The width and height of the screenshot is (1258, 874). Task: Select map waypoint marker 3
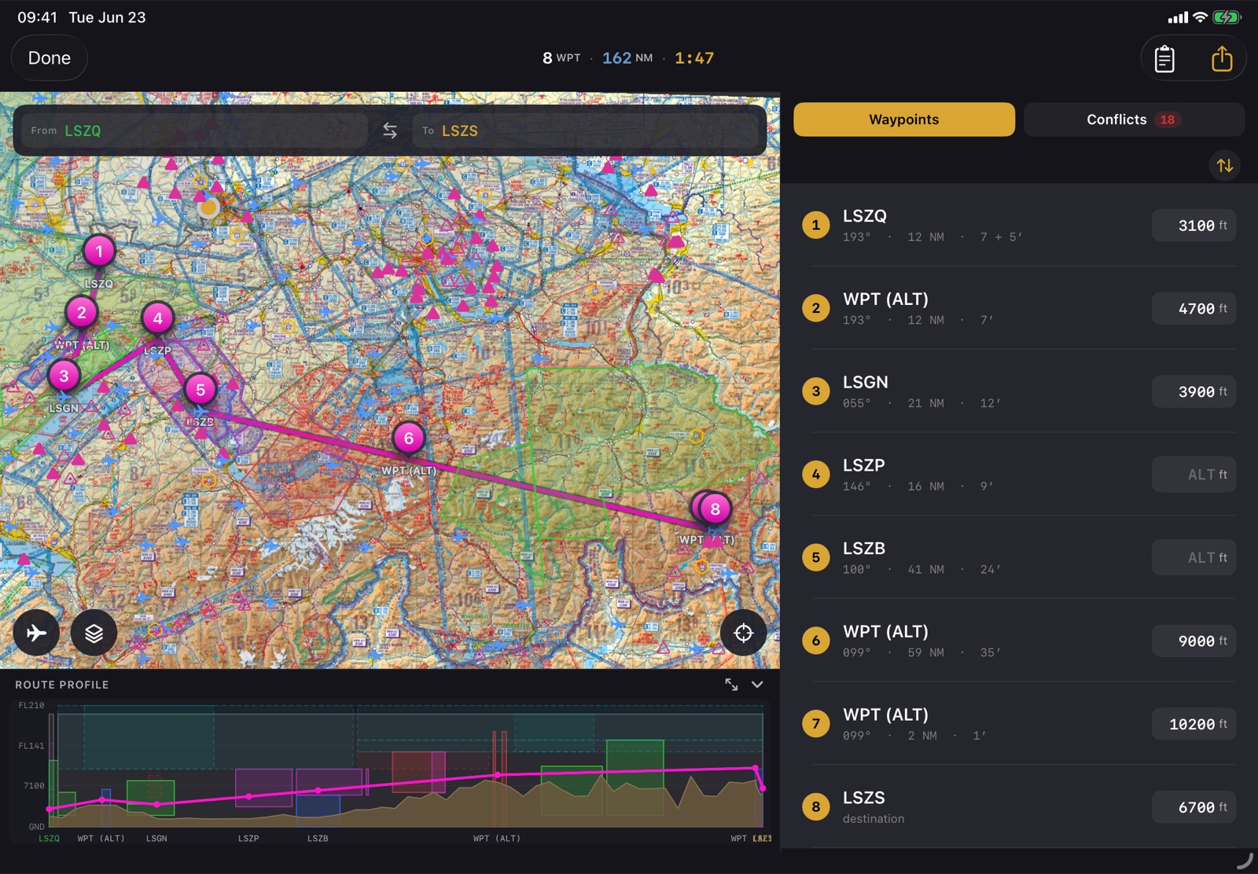(x=64, y=376)
